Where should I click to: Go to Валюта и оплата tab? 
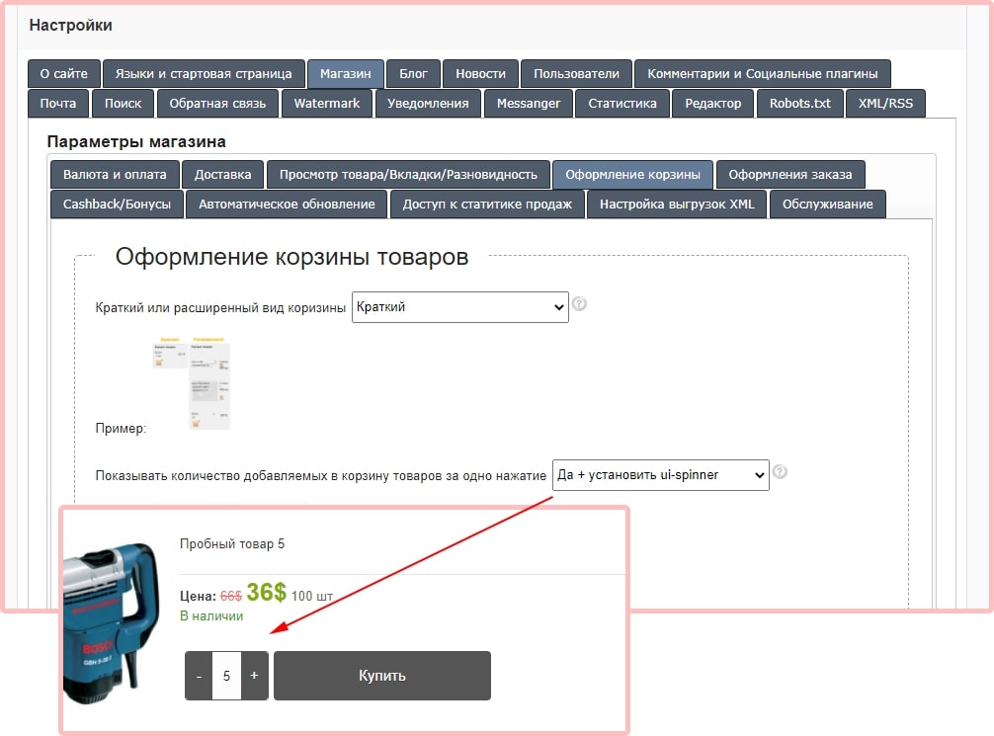pos(115,175)
